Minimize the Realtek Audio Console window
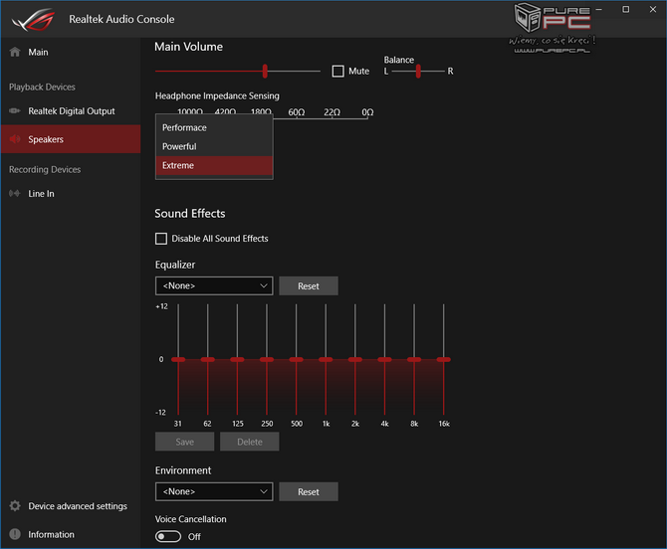Viewport: 667px width, 549px height. pos(598,9)
